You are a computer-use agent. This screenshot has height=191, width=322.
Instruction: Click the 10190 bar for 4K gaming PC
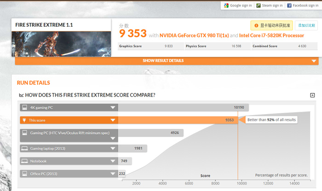pyautogui.click(x=184, y=107)
